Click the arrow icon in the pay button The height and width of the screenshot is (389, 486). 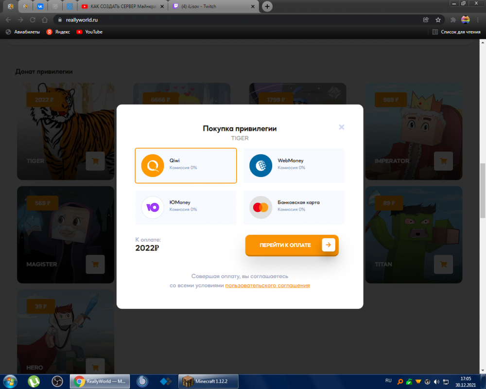[x=328, y=245]
